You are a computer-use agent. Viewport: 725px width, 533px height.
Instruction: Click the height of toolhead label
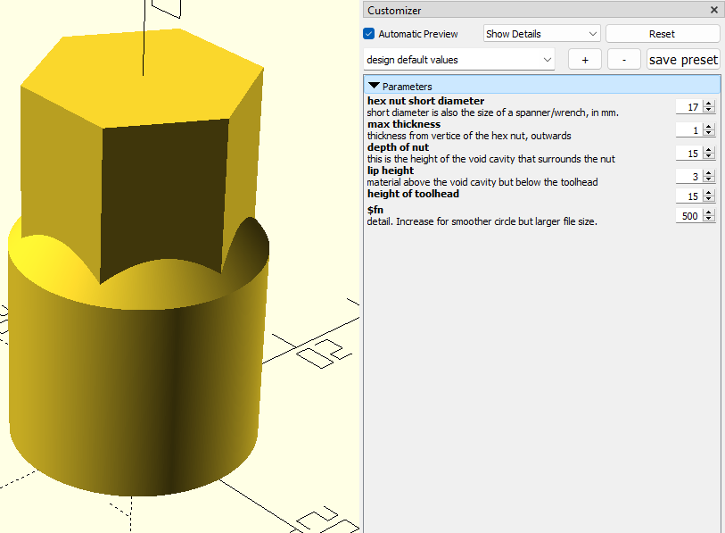tap(413, 194)
